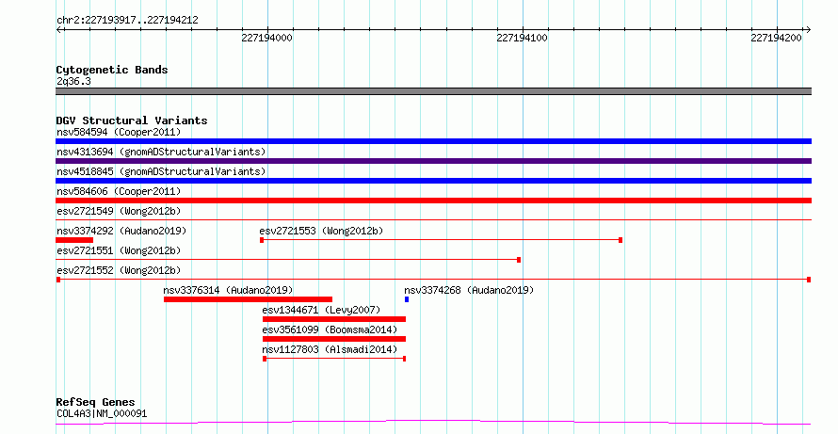Viewport: 838px width, 434px height.
Task: Select the red bar of esv1344671
Action: click(x=334, y=319)
